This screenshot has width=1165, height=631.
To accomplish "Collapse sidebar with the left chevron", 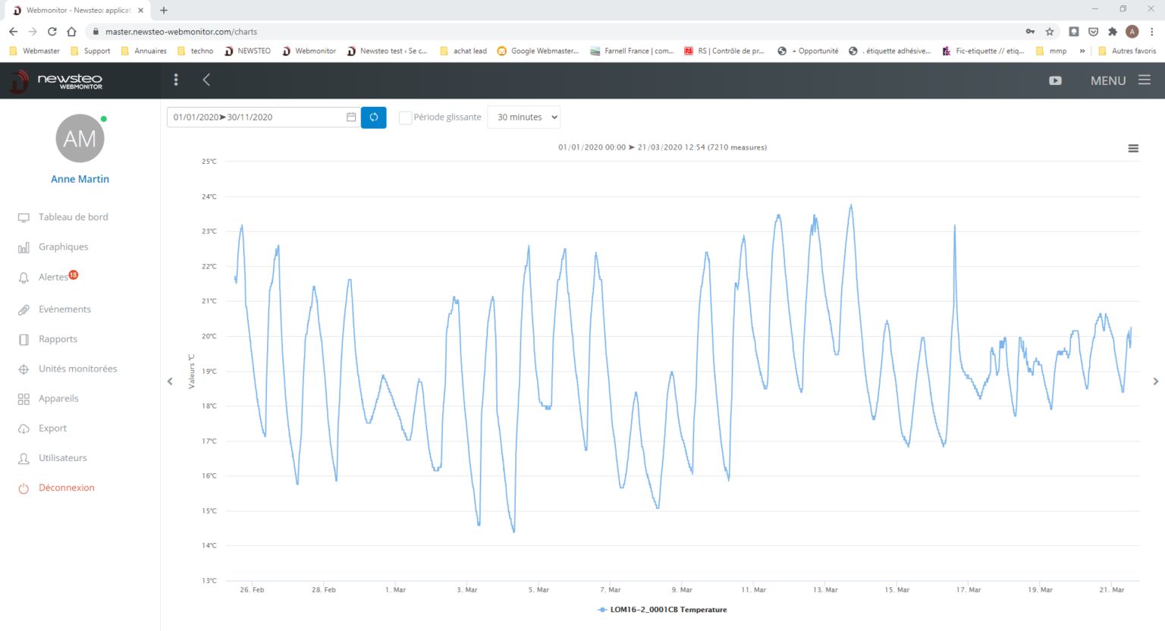I will tap(206, 80).
